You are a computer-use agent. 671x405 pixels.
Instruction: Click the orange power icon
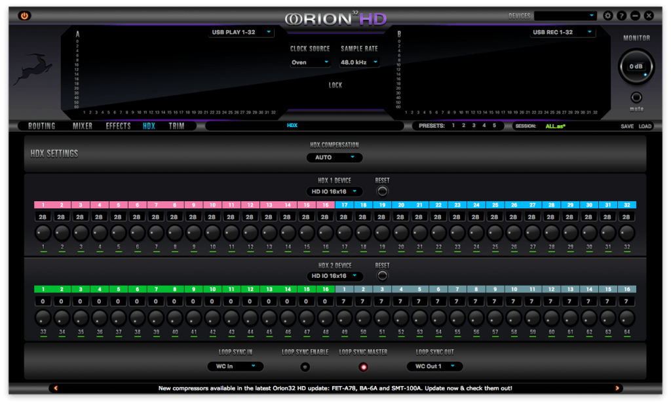24,16
